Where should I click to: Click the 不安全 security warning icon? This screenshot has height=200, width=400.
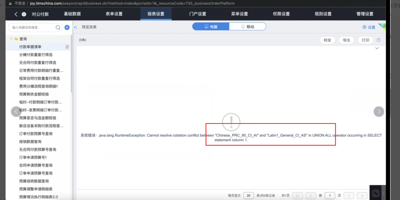10,3
